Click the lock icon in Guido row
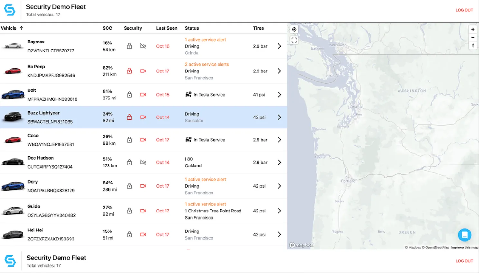This screenshot has height=273, width=479. (x=129, y=211)
